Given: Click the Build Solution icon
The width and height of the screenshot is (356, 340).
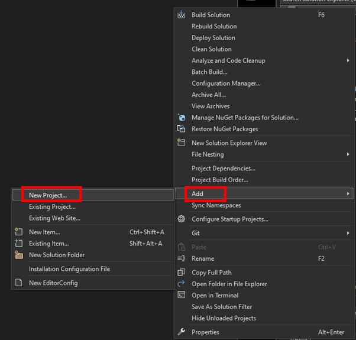Looking at the screenshot, I should [182, 15].
